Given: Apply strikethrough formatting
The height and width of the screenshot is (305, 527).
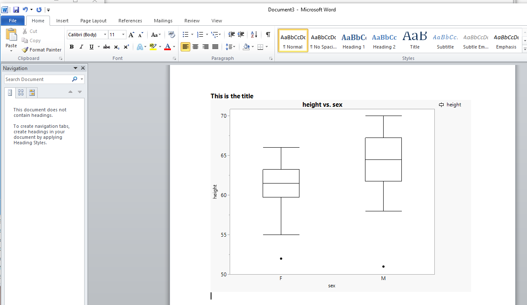Looking at the screenshot, I should (x=106, y=46).
